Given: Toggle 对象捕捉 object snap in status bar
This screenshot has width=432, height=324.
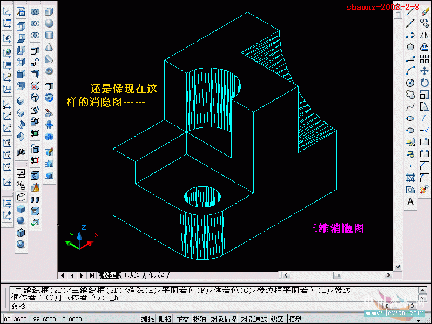Looking at the screenshot, I should click(x=224, y=319).
